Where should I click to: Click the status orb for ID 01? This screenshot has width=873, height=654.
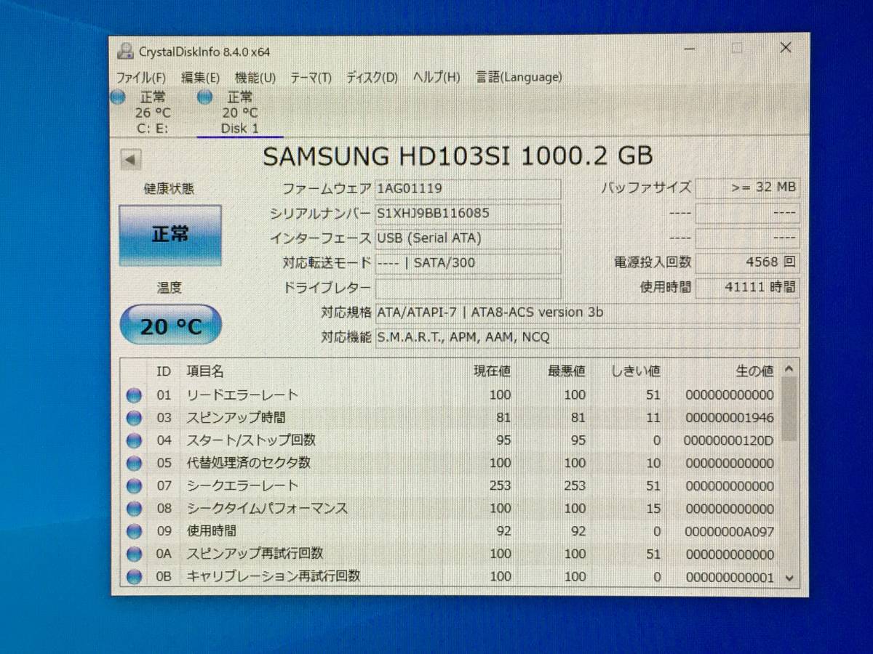tap(134, 395)
